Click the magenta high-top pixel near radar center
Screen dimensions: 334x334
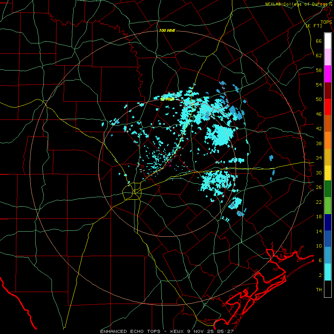(x=170, y=166)
